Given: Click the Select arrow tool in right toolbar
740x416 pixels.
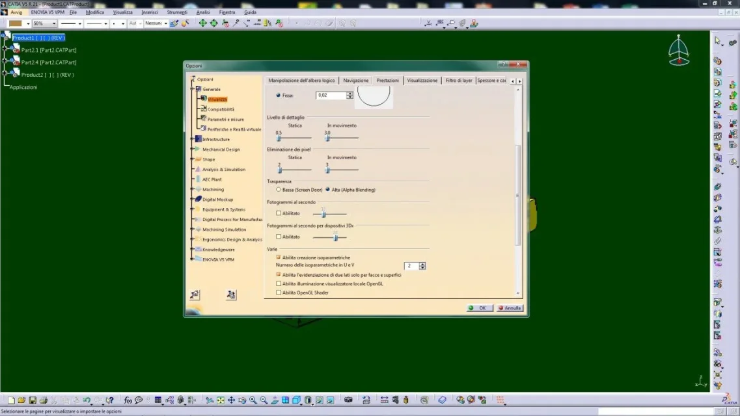Looking at the screenshot, I should (x=718, y=42).
